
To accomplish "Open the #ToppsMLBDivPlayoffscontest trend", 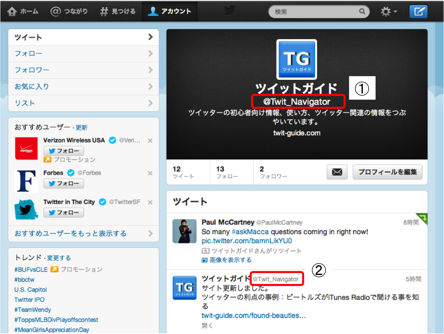I will point(56,320).
